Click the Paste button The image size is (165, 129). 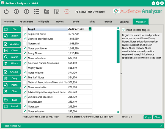pos(12,85)
